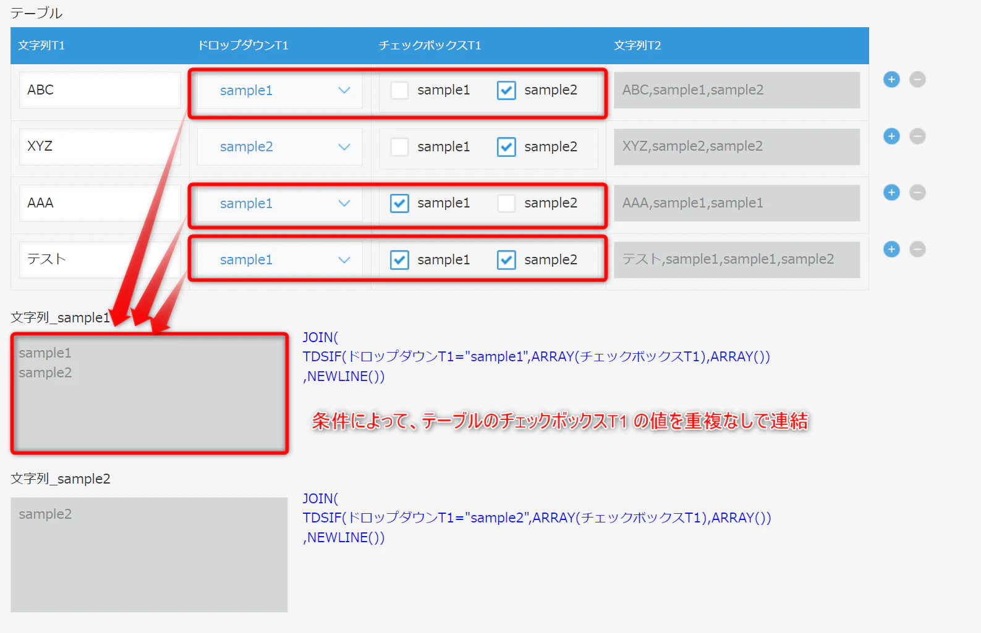The height and width of the screenshot is (633, 981).
Task: Add a row after the AAA row
Action: pyautogui.click(x=891, y=193)
